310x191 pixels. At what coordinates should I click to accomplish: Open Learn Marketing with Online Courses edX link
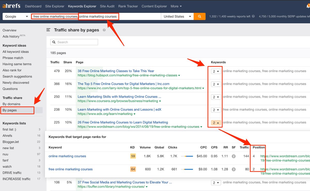click(x=119, y=110)
